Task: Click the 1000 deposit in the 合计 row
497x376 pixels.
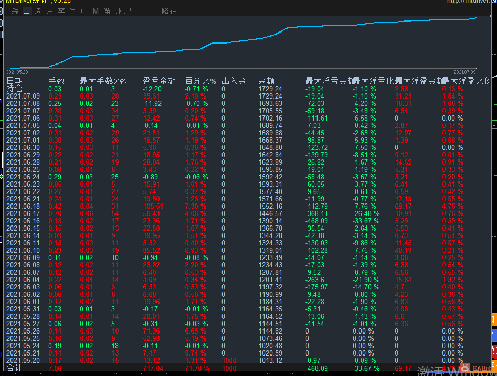Action: tap(229, 368)
